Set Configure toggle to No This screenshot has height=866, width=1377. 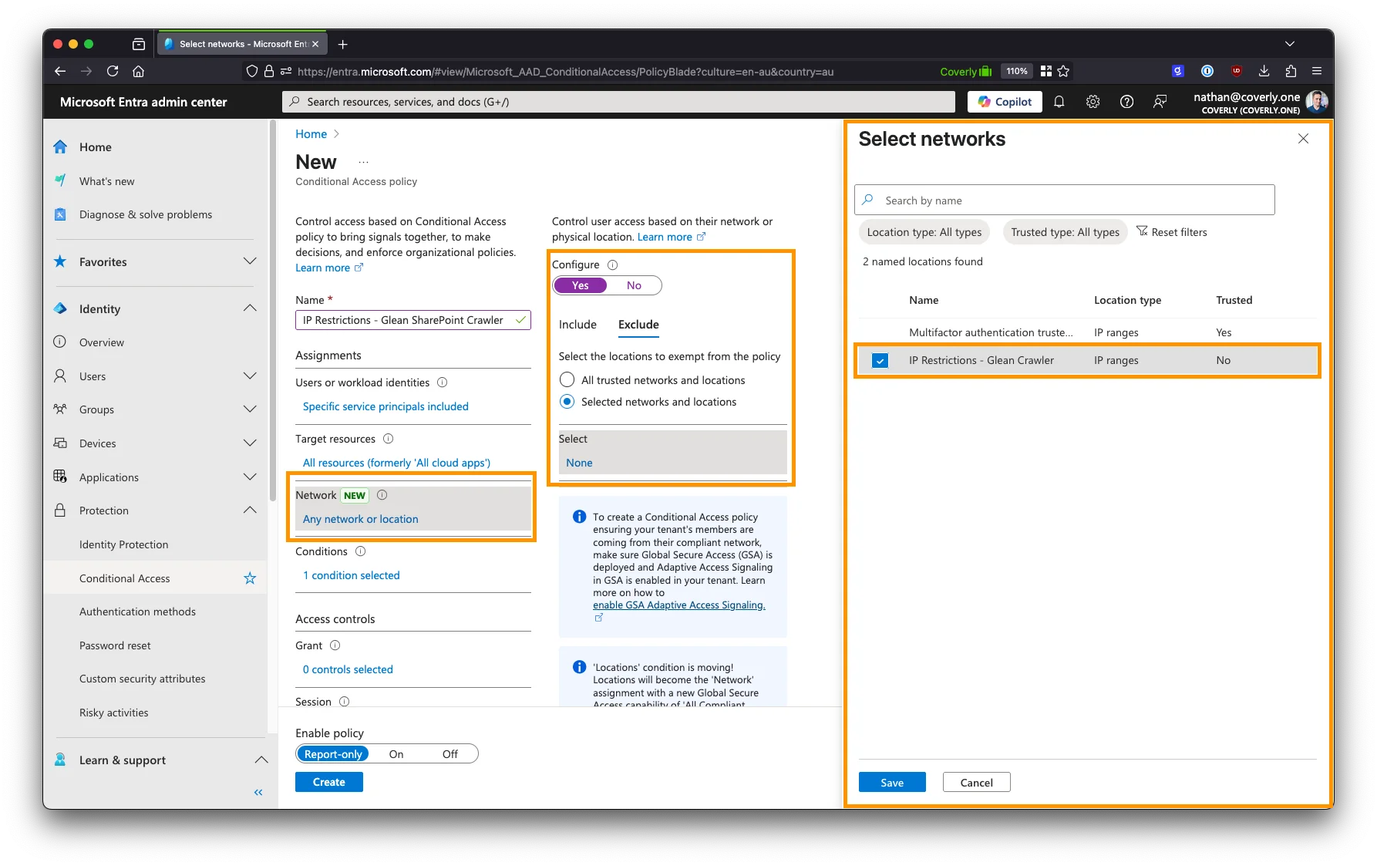click(x=634, y=285)
